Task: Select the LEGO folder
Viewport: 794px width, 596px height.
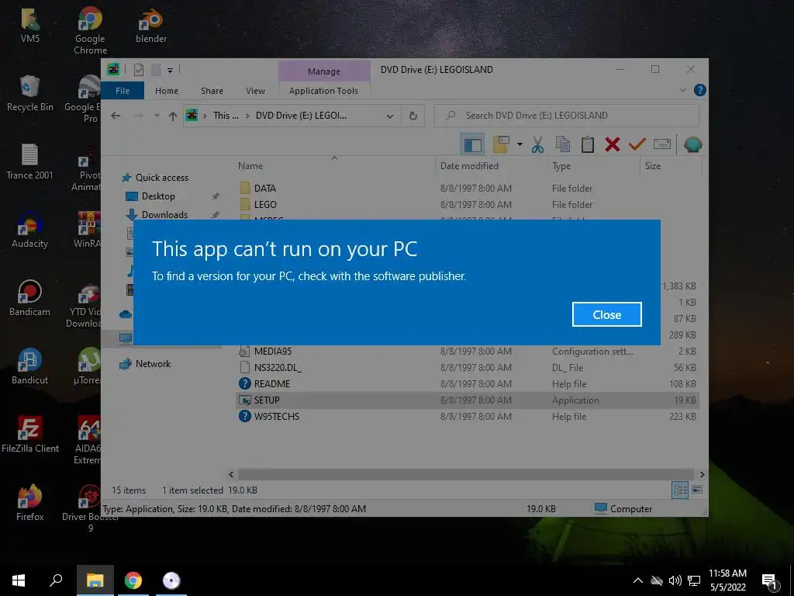Action: coord(265,204)
